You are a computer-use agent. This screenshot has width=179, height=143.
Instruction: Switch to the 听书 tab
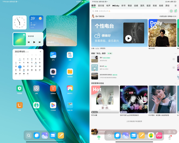click(124, 6)
